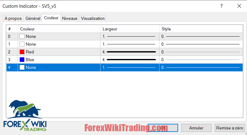
Task: Click the 'None' text in row 0
Action: pyautogui.click(x=31, y=36)
